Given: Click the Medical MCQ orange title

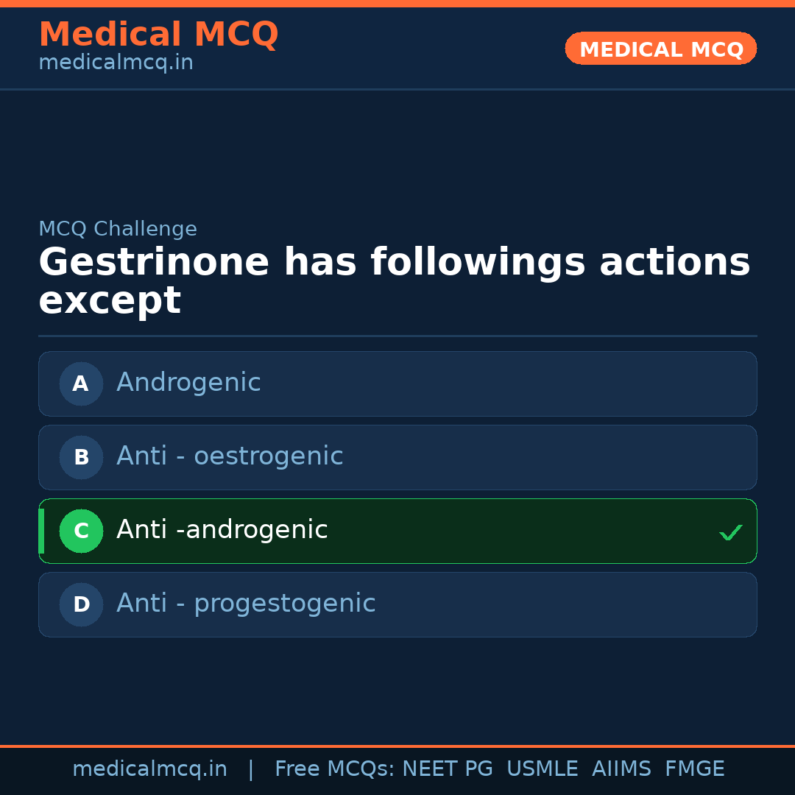Looking at the screenshot, I should tap(158, 35).
